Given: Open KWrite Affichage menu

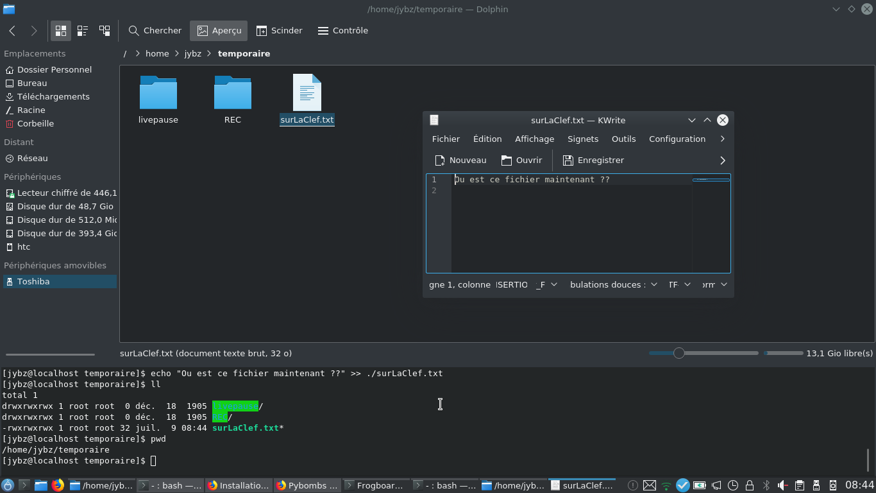Looking at the screenshot, I should click(534, 139).
